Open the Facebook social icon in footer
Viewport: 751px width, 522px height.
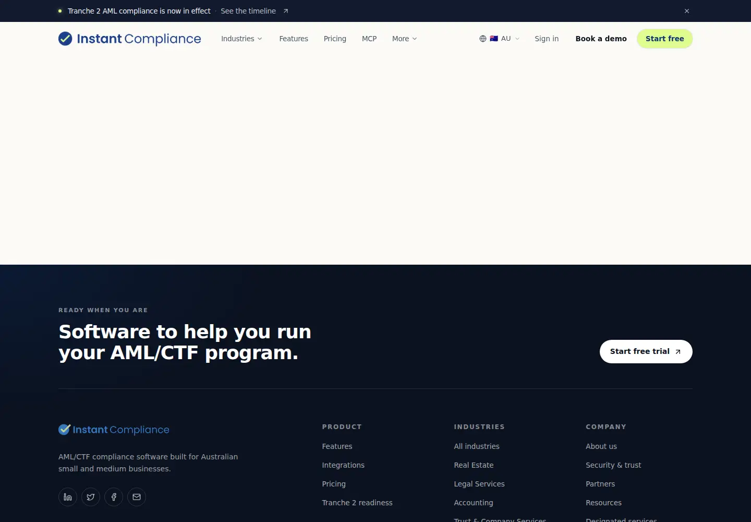click(x=114, y=497)
